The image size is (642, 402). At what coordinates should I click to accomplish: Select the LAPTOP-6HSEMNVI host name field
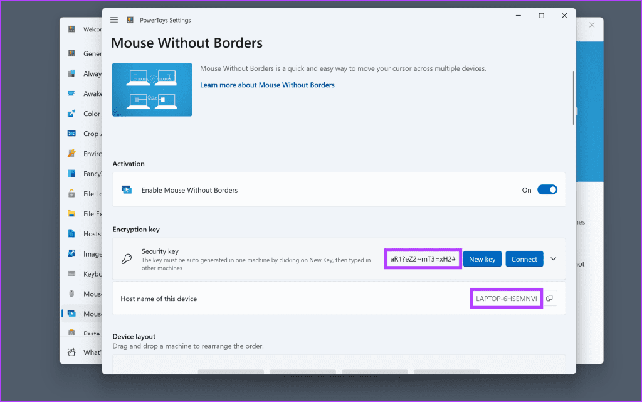pyautogui.click(x=507, y=299)
